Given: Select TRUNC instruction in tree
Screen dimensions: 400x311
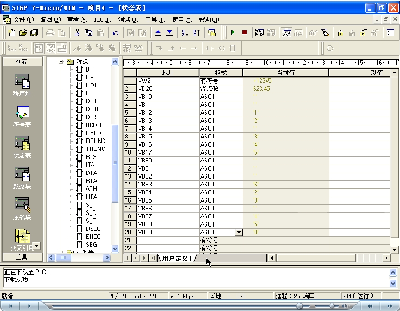Looking at the screenshot, I should click(96, 149).
